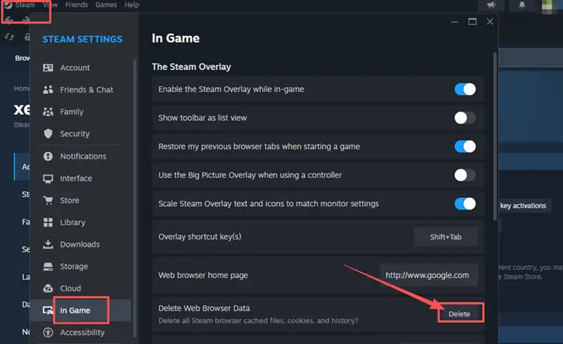Viewport: 563px width, 344px height.
Task: Close the Steam Settings window
Action: coord(489,22)
